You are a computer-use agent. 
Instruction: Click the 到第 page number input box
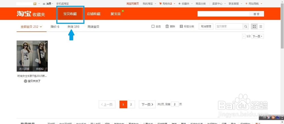[175, 104]
